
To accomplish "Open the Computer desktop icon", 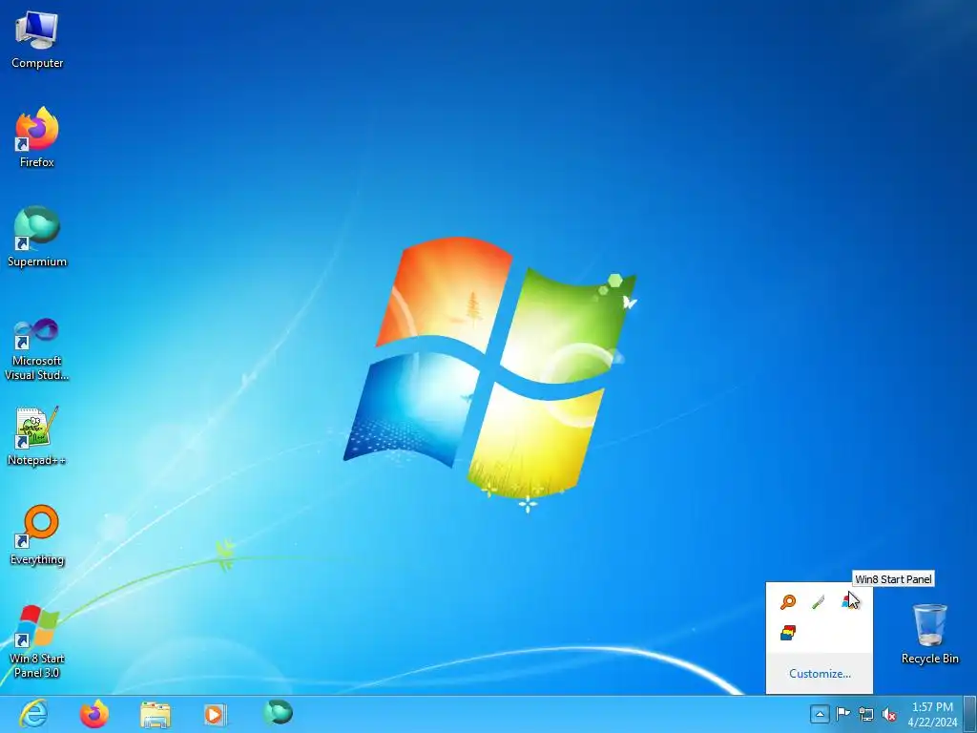I will (37, 39).
